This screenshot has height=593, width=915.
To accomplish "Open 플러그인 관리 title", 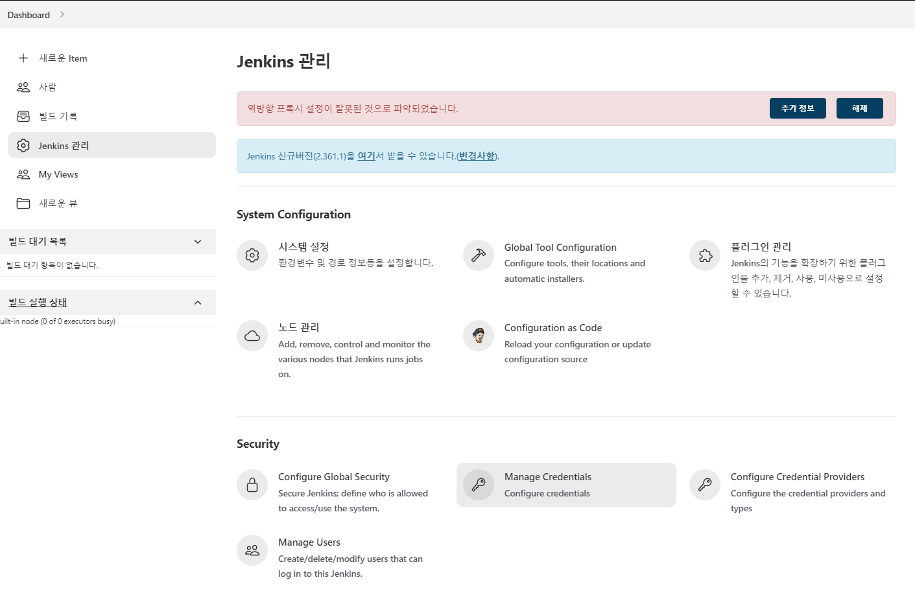I will pos(761,247).
